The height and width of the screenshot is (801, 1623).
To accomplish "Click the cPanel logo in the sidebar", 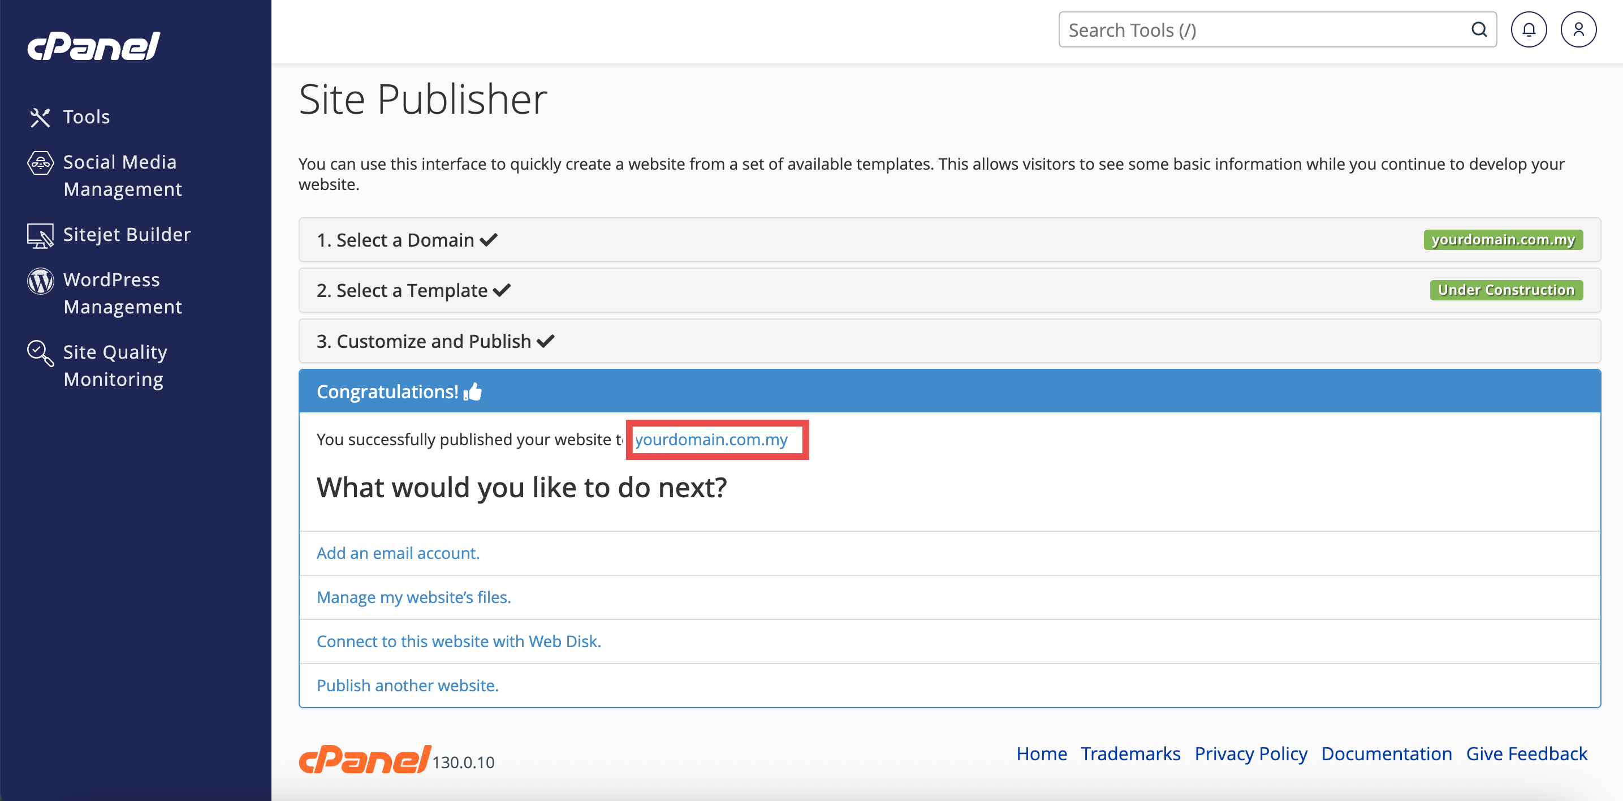I will (x=94, y=46).
